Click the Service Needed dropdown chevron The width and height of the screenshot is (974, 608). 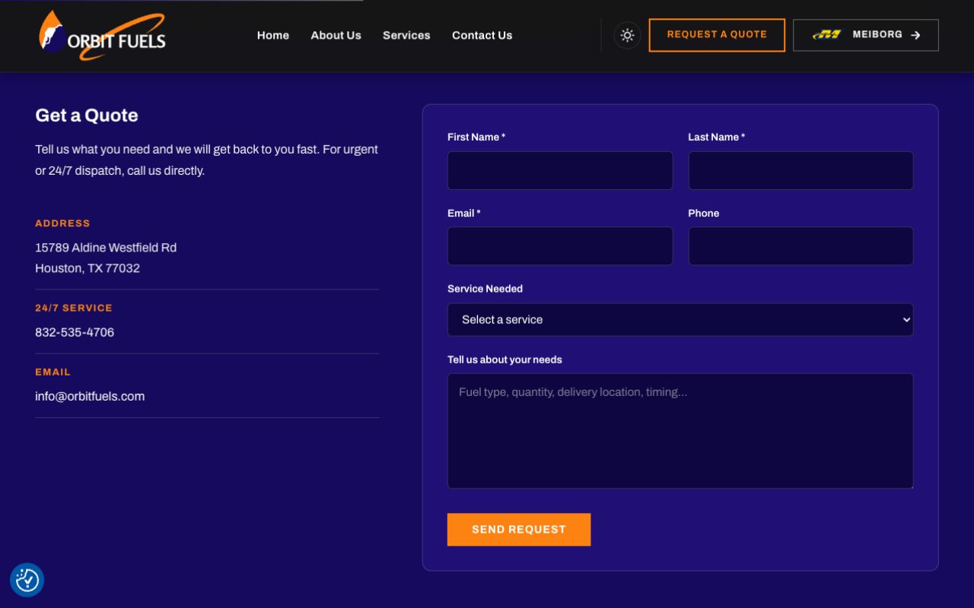point(906,320)
